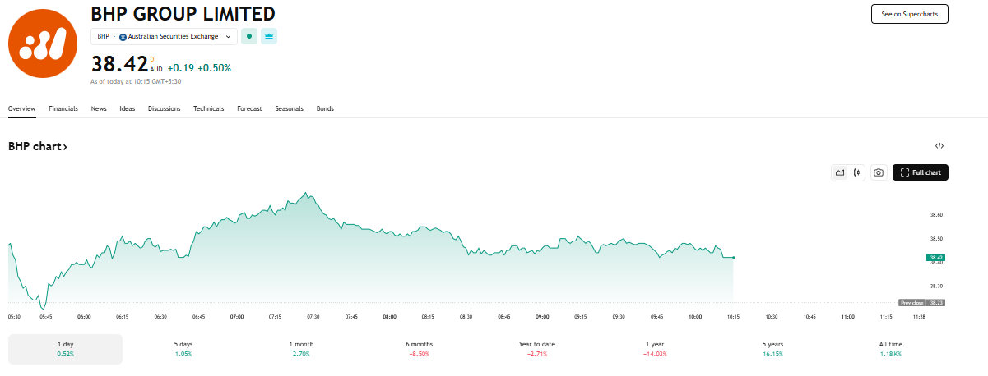Select the 1 day time range

click(65, 349)
